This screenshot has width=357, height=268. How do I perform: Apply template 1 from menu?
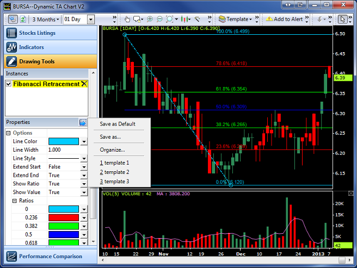click(114, 163)
